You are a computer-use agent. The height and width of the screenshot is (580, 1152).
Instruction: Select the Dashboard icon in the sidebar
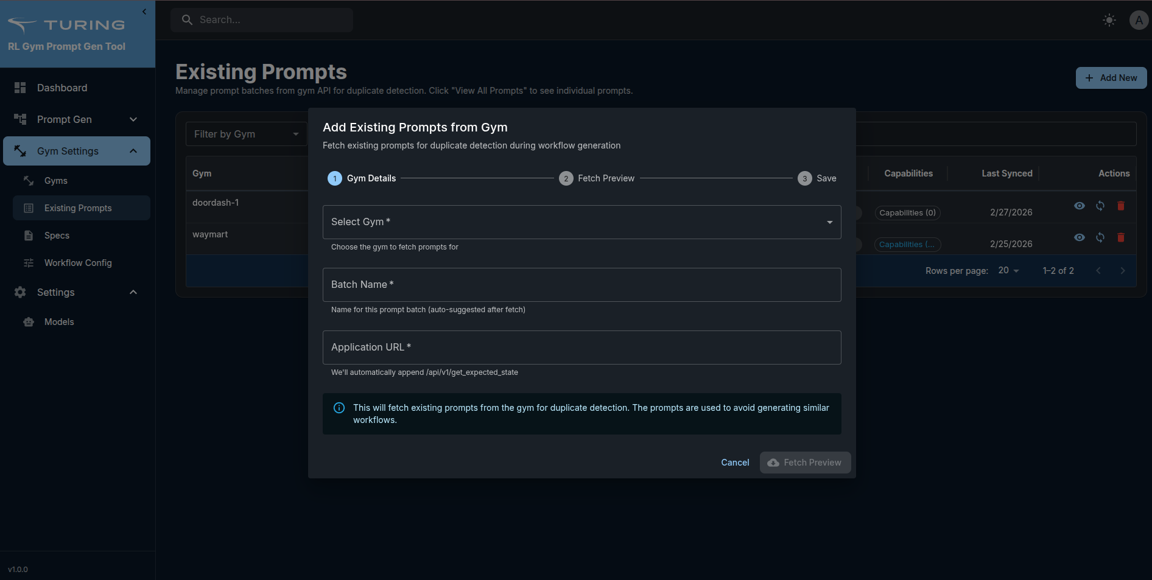[x=20, y=88]
